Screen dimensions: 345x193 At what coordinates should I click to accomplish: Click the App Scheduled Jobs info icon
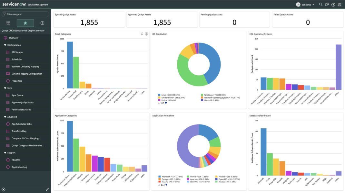(x=8, y=124)
